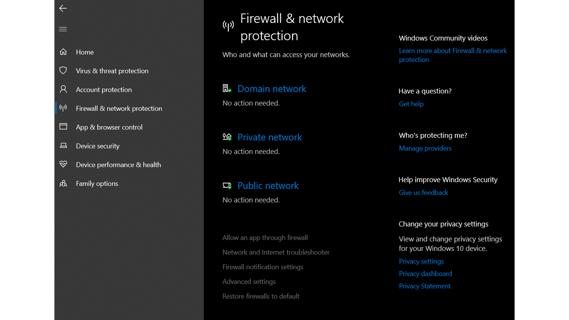
Task: Open Advanced settings link
Action: (249, 282)
